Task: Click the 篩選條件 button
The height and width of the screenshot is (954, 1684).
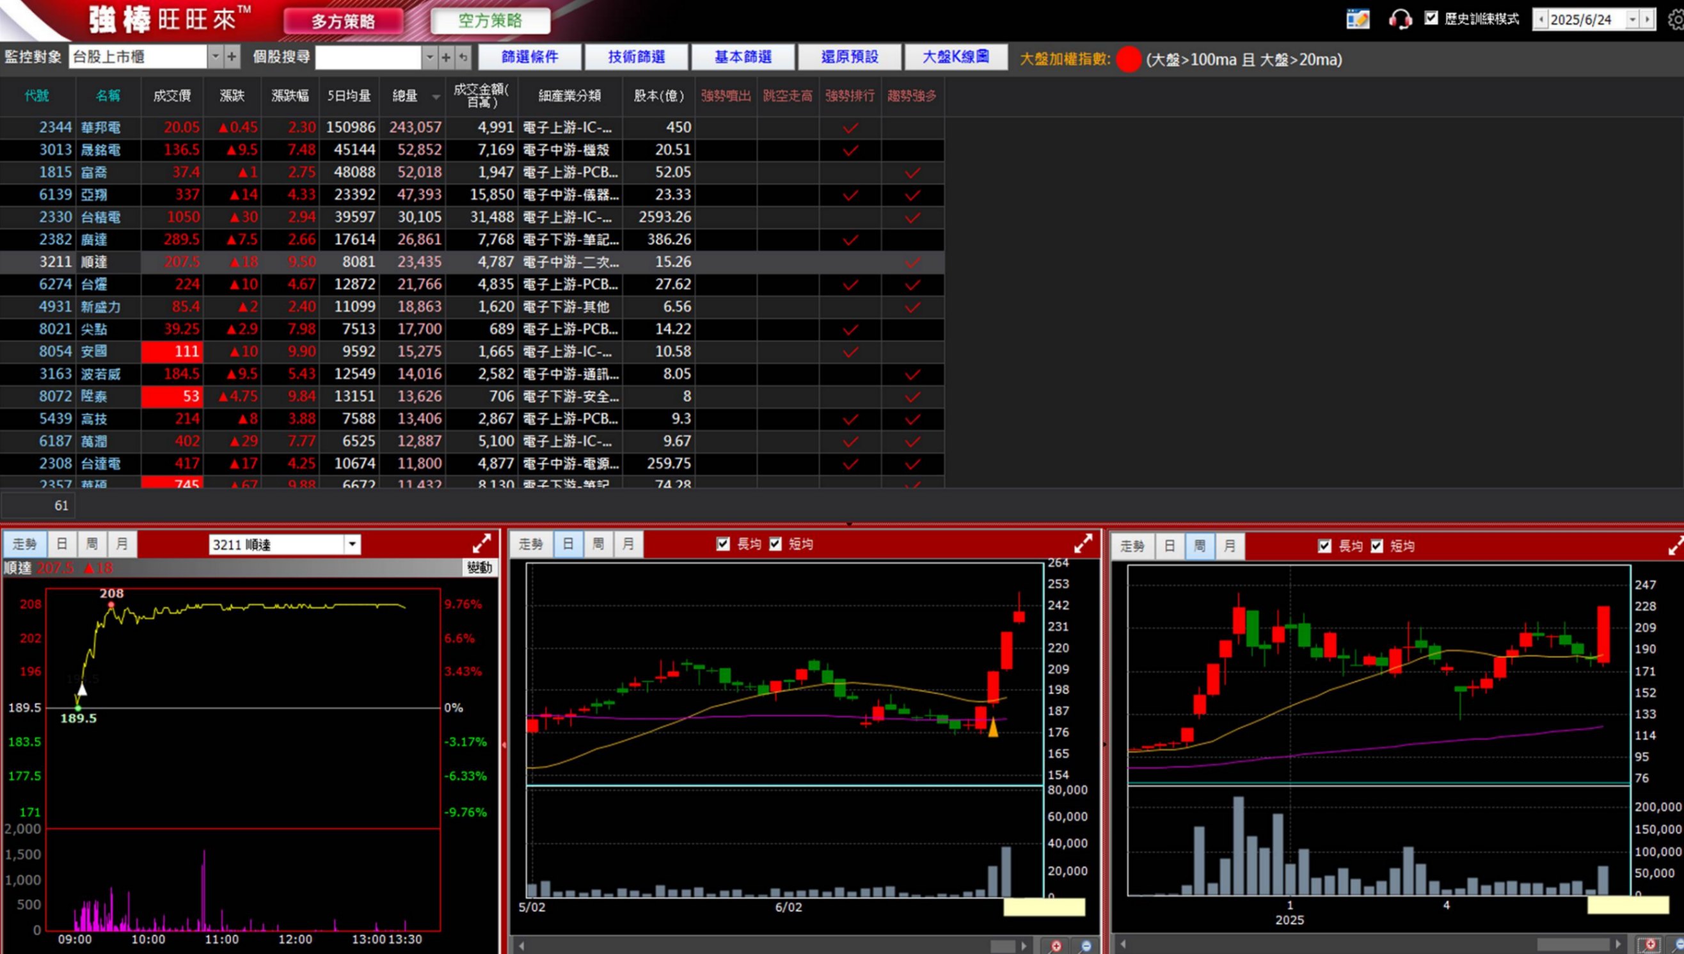Action: pyautogui.click(x=529, y=57)
